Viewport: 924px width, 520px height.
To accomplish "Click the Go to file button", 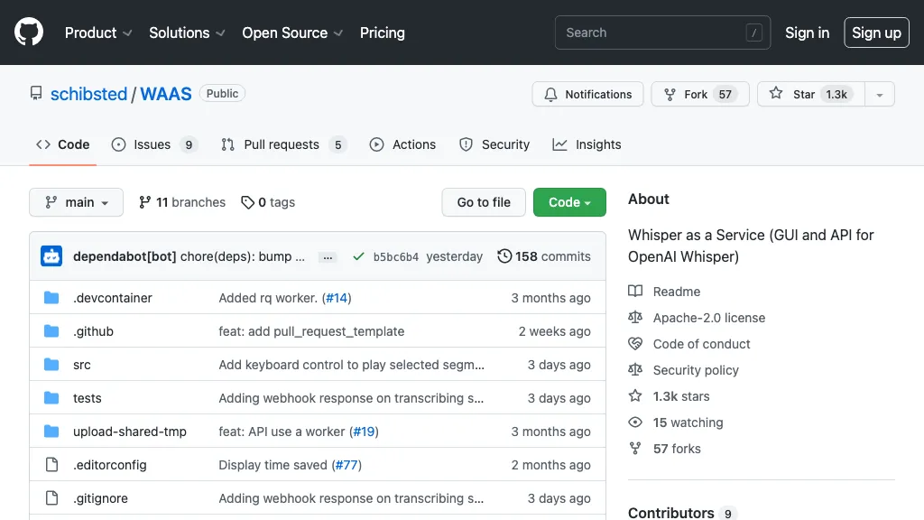I will (x=484, y=202).
